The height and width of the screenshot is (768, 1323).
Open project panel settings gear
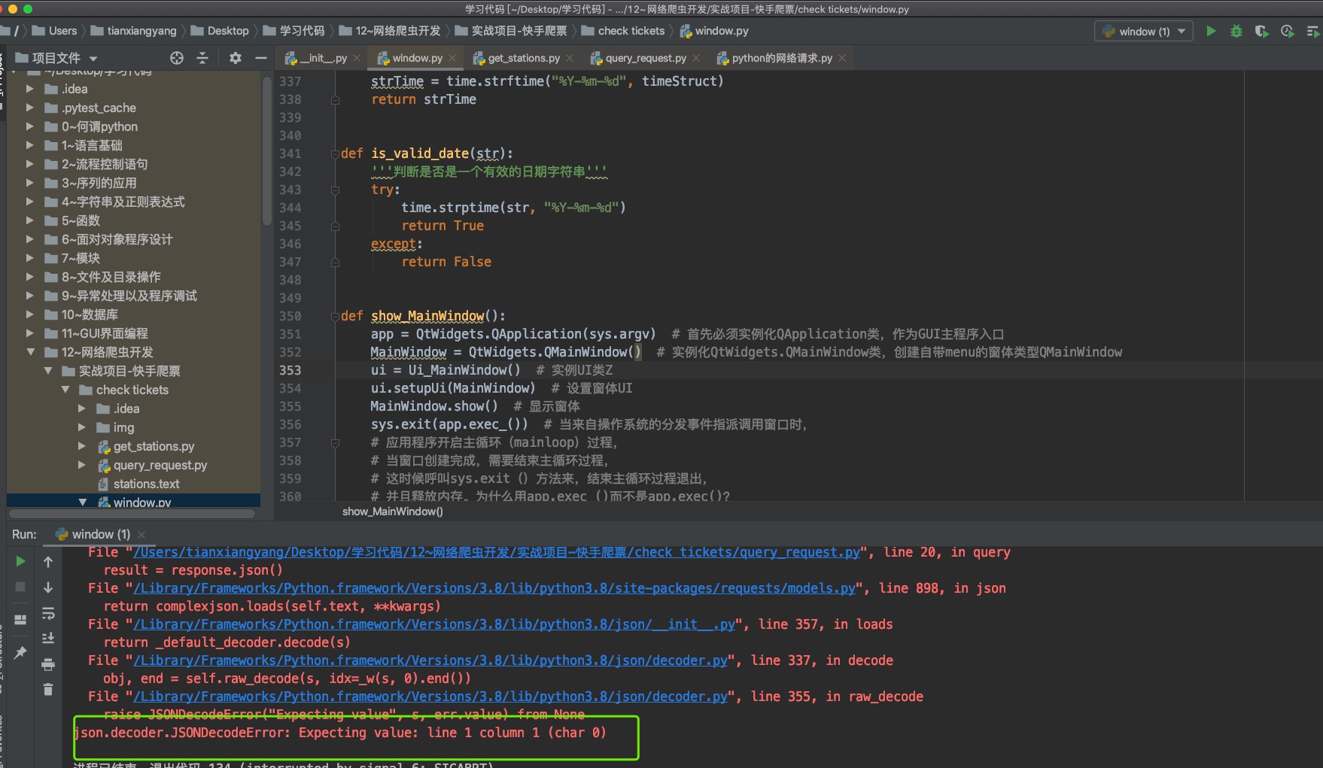[x=236, y=58]
